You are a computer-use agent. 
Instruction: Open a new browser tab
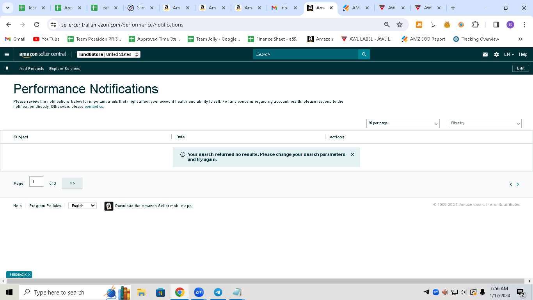(453, 8)
